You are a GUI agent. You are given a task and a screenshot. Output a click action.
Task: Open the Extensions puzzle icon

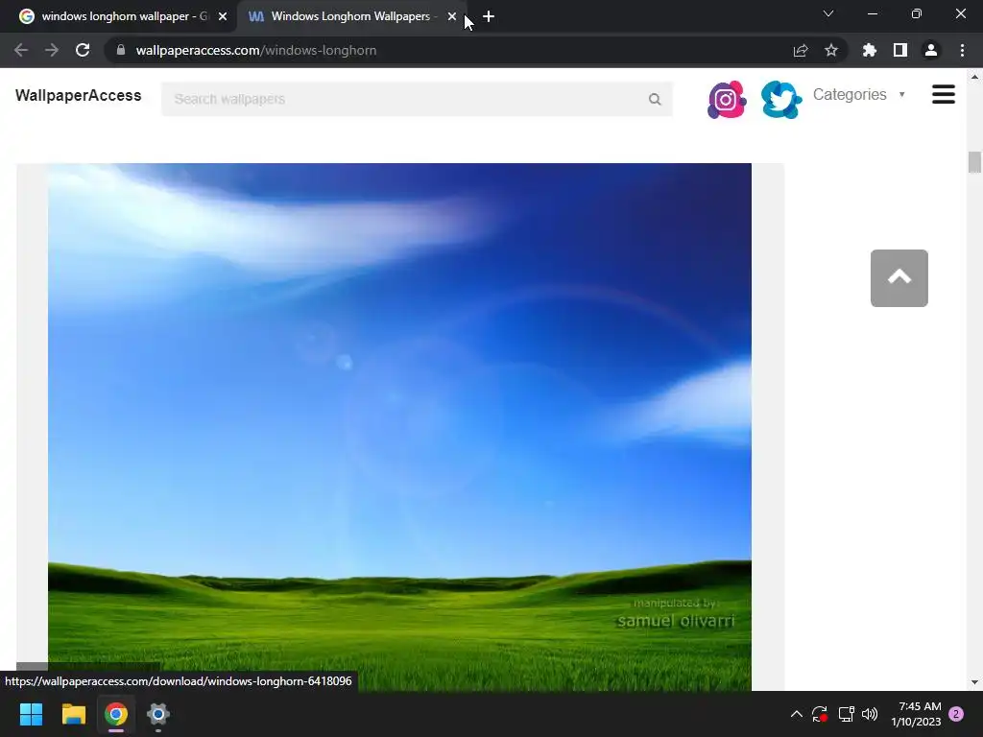[869, 50]
